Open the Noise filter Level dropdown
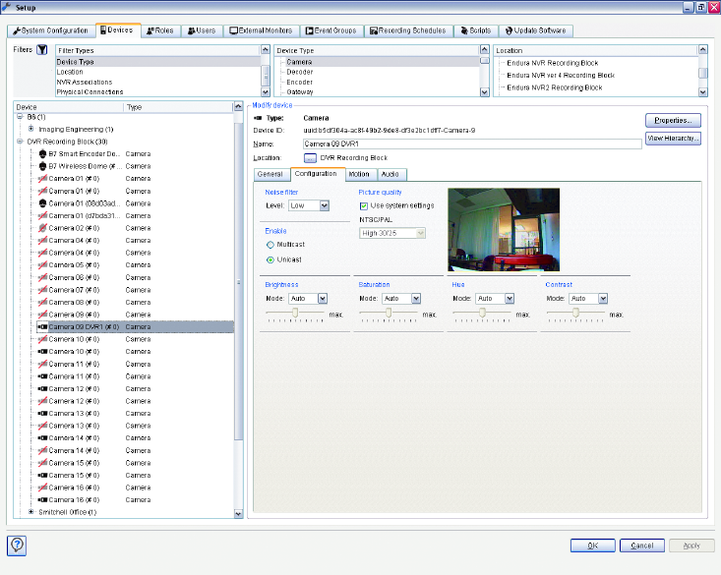Screen dimensions: 721x575 [324, 205]
